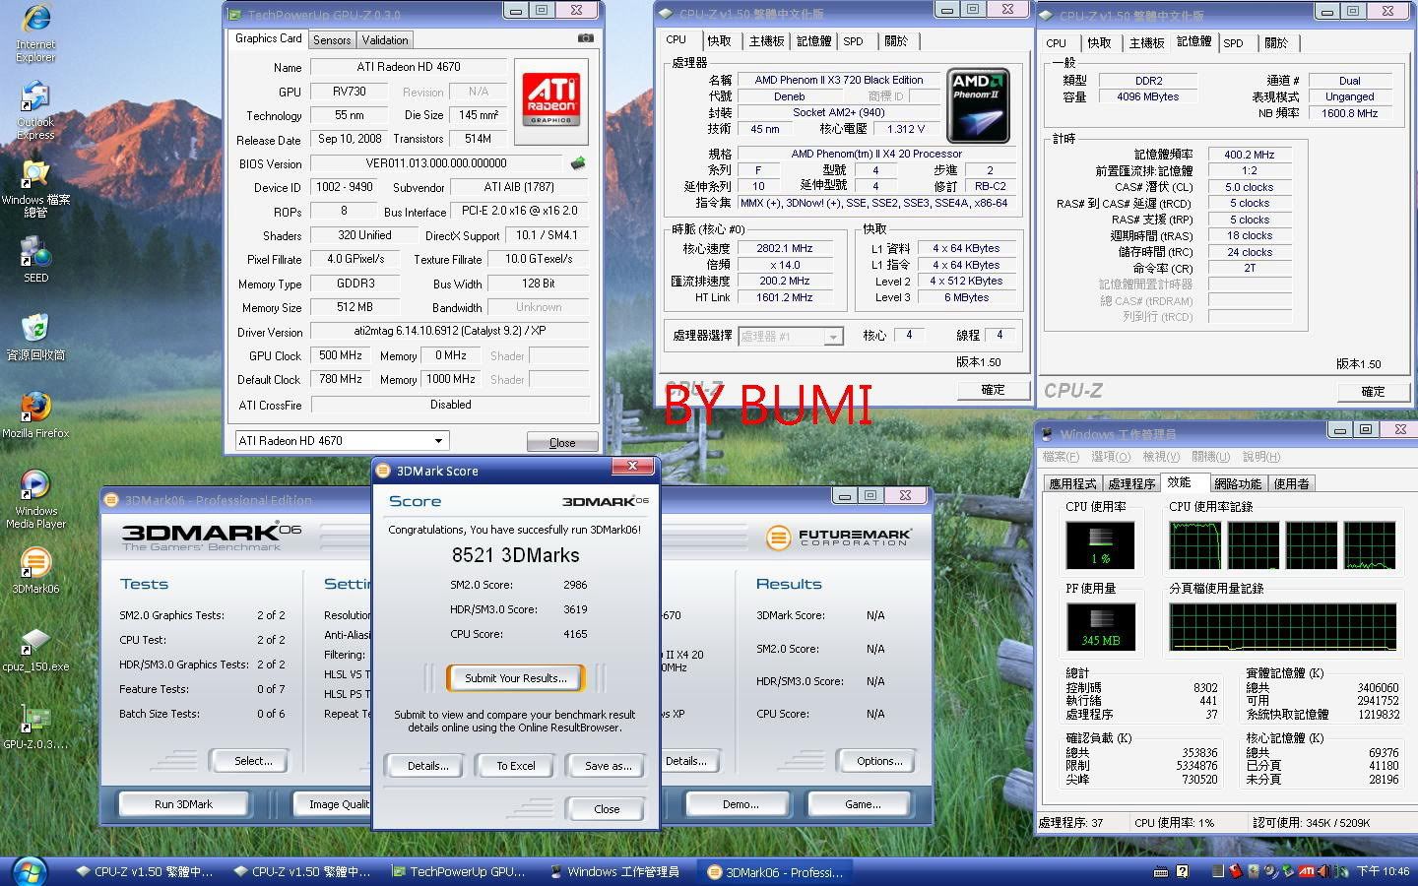
Task: Switch to GPU-Z Sensors tab
Action: pos(332,40)
